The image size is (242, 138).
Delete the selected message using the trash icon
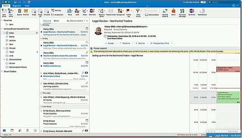pos(20,12)
